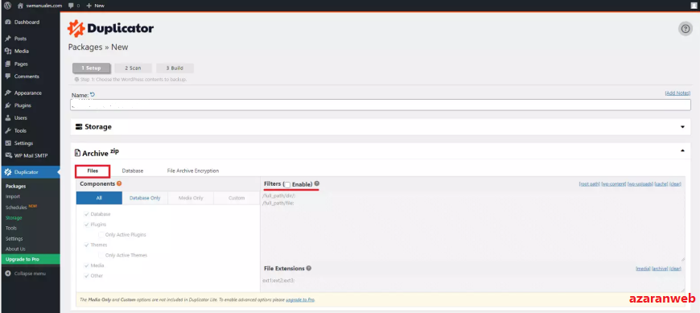Image resolution: width=700 pixels, height=313 pixels.
Task: Click the Filters help icon
Action: pyautogui.click(x=316, y=183)
